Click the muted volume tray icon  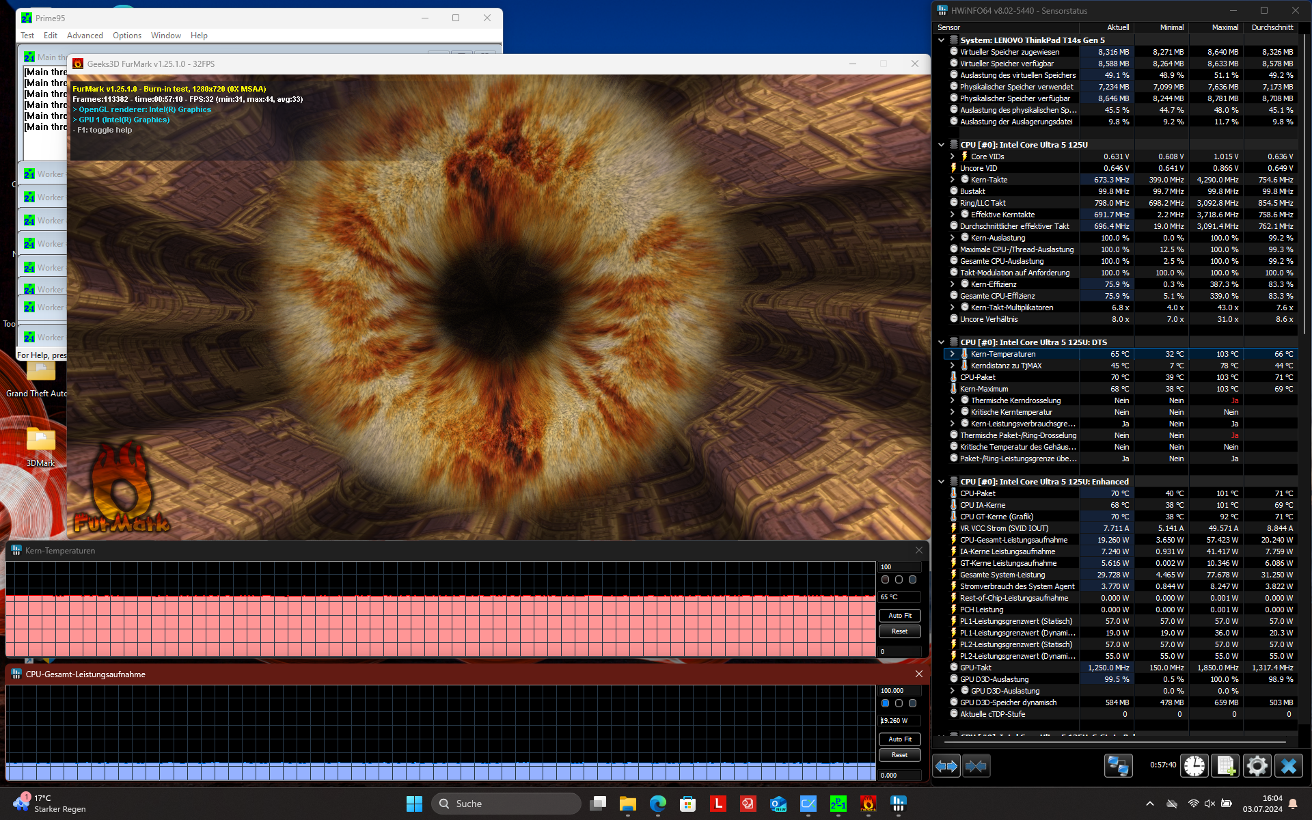coord(1209,804)
